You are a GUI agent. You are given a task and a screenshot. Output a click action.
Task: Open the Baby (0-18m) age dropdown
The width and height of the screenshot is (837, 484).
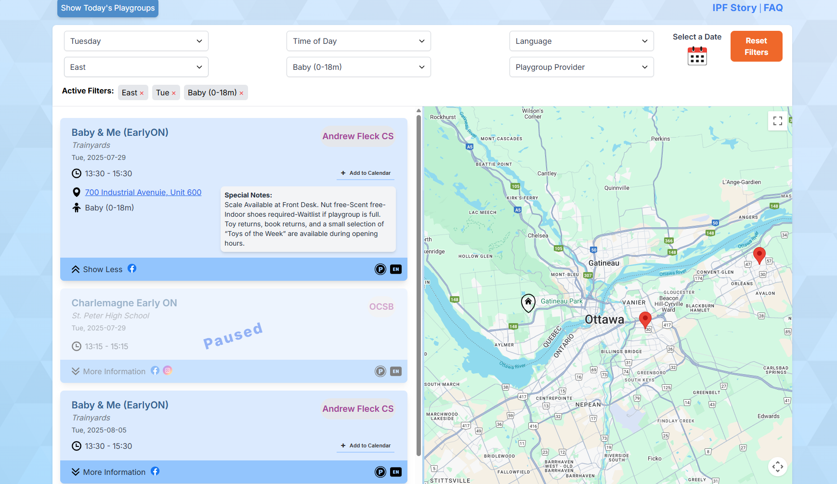click(x=359, y=67)
